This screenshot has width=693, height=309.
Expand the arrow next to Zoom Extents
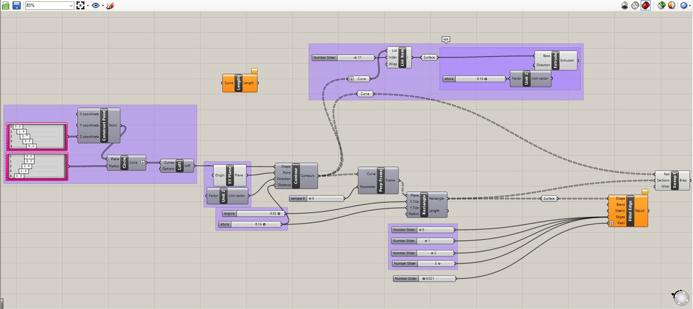click(87, 6)
